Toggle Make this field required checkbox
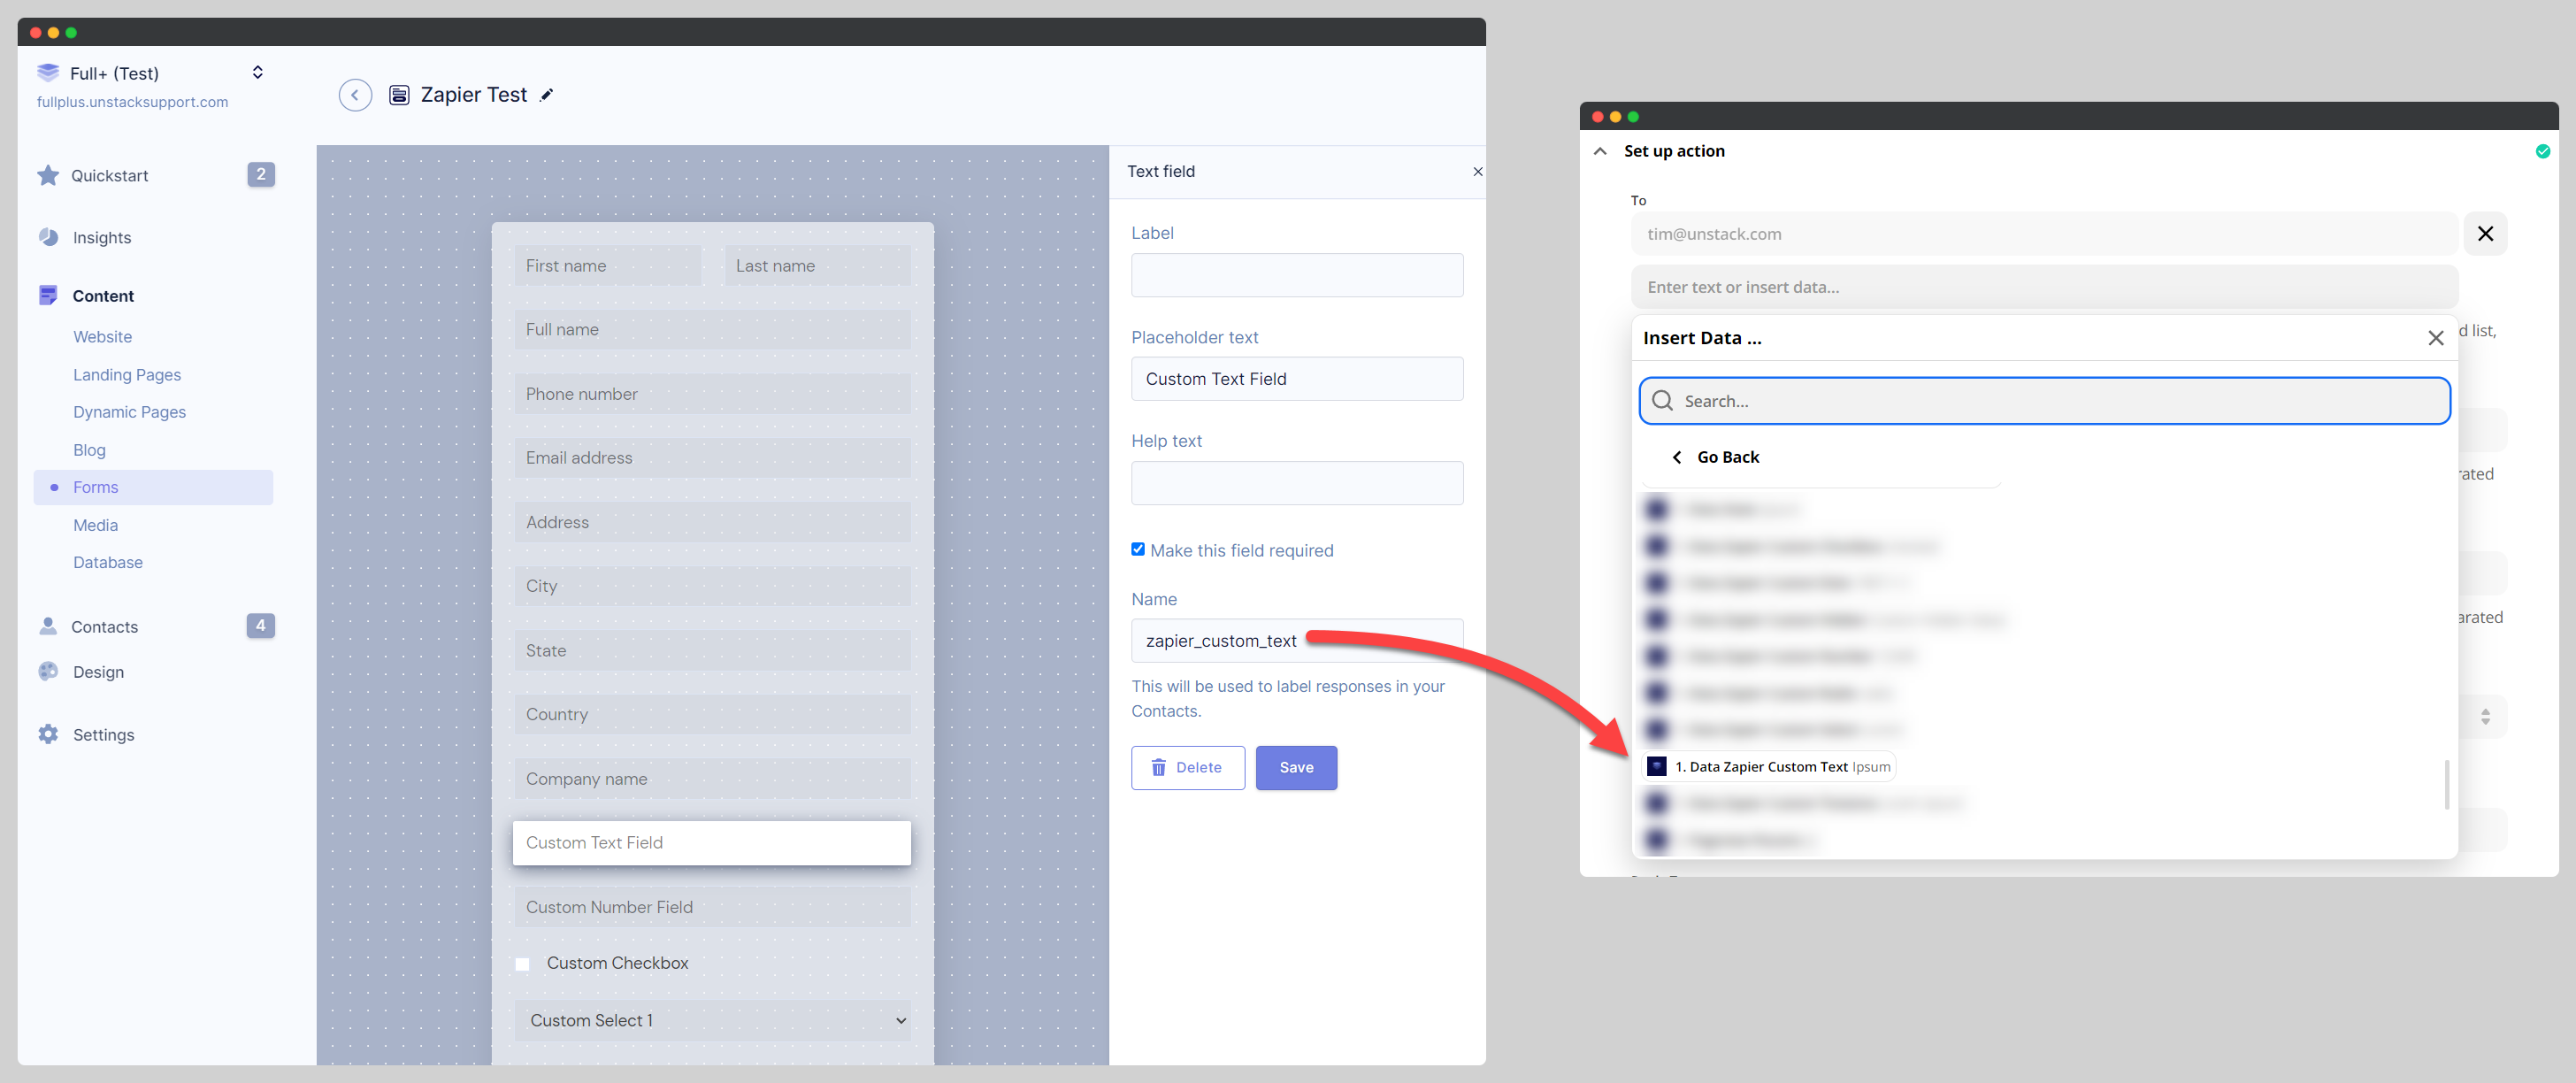The height and width of the screenshot is (1083, 2576). (1137, 549)
